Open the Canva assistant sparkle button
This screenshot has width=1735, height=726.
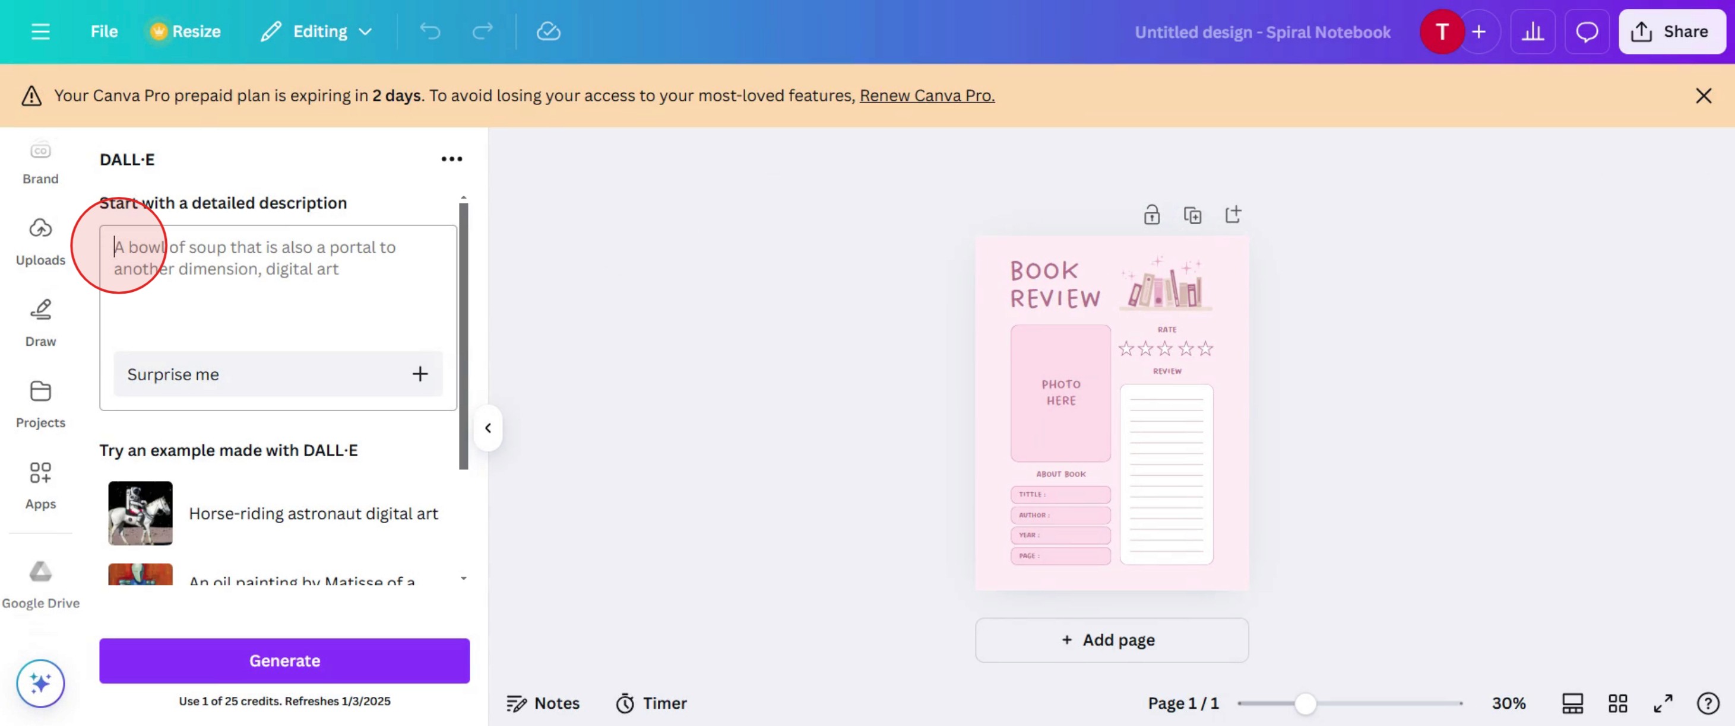[40, 683]
